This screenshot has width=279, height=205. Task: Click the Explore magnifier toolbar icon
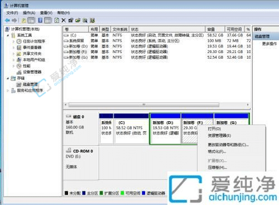(x=85, y=20)
